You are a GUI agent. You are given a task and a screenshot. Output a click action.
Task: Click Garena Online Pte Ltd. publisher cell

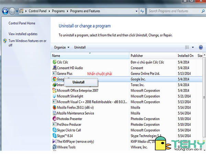[x=145, y=74]
